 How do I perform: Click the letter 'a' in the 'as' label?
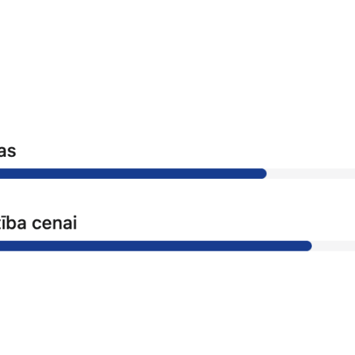point(3,152)
